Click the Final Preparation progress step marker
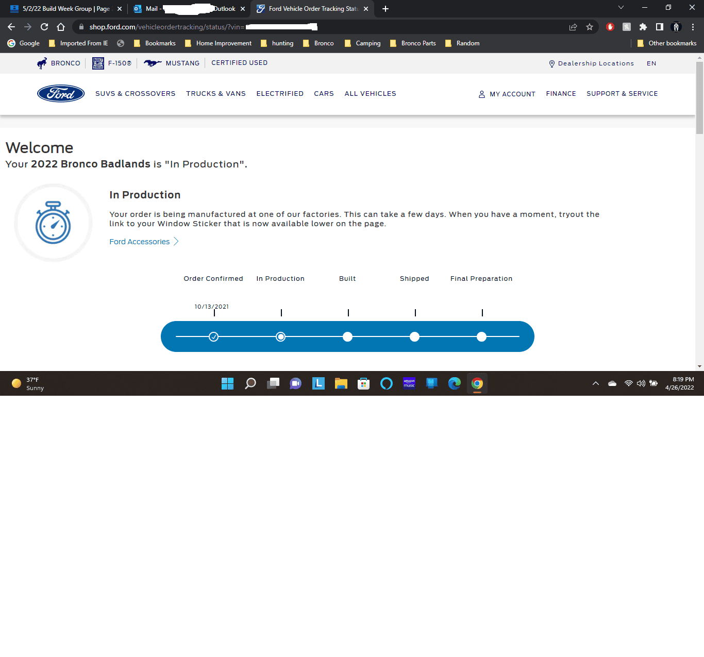 point(482,336)
